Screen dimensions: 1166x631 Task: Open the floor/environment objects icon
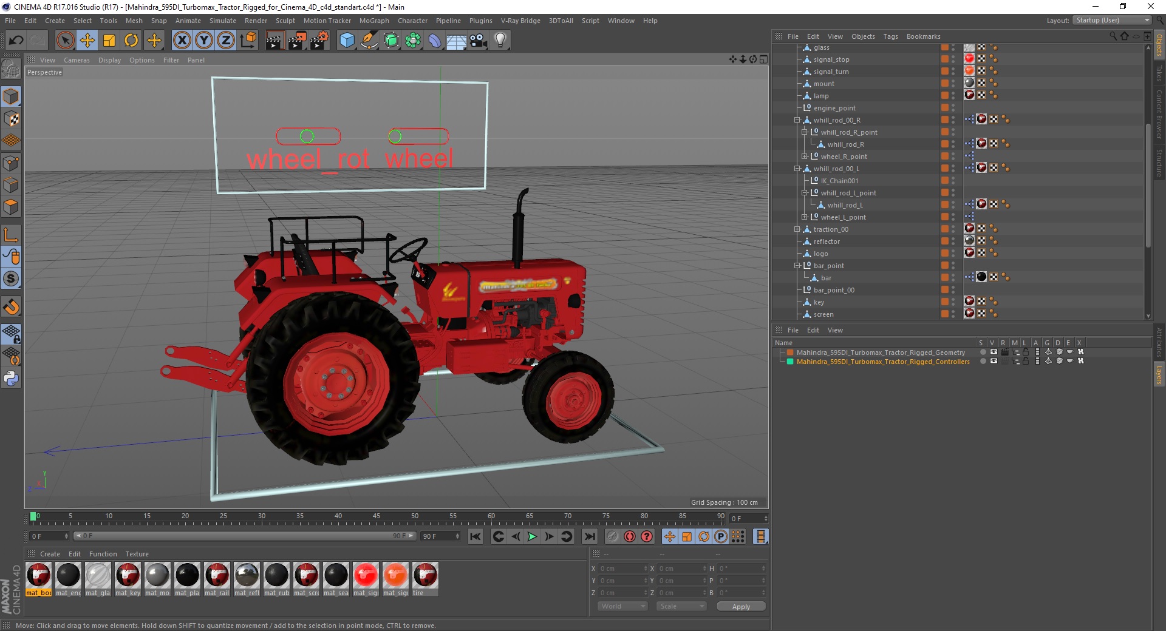[457, 41]
